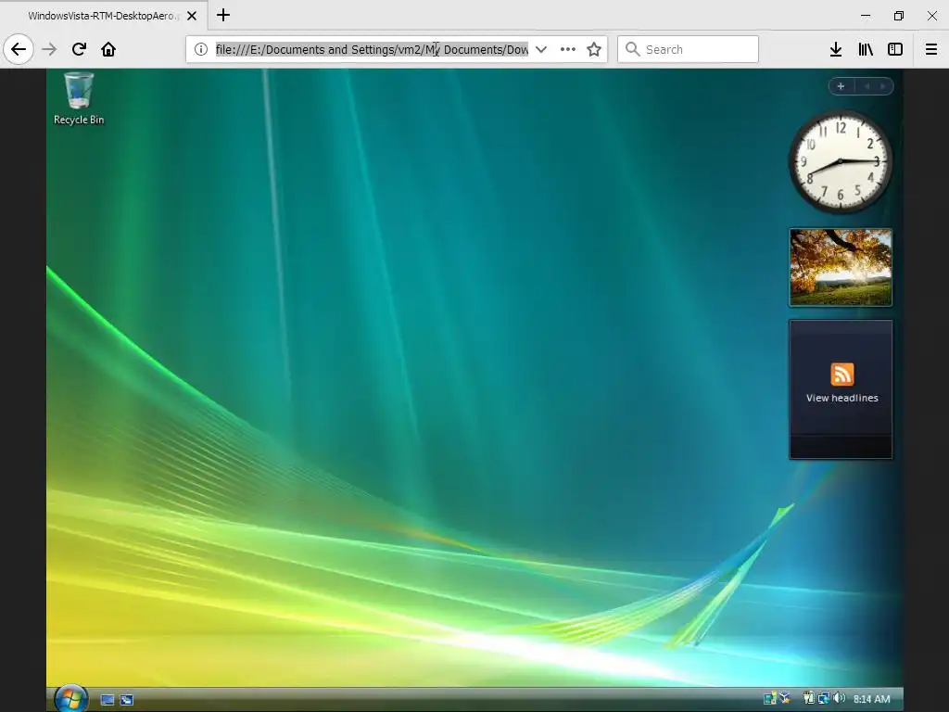Click the forward navigation arrow
949x712 pixels.
click(49, 49)
